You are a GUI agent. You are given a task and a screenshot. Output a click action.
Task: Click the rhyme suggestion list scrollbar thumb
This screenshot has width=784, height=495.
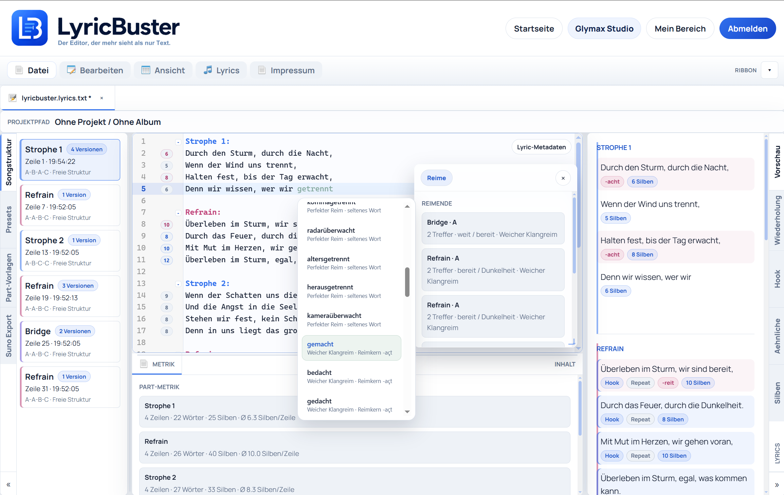407,282
